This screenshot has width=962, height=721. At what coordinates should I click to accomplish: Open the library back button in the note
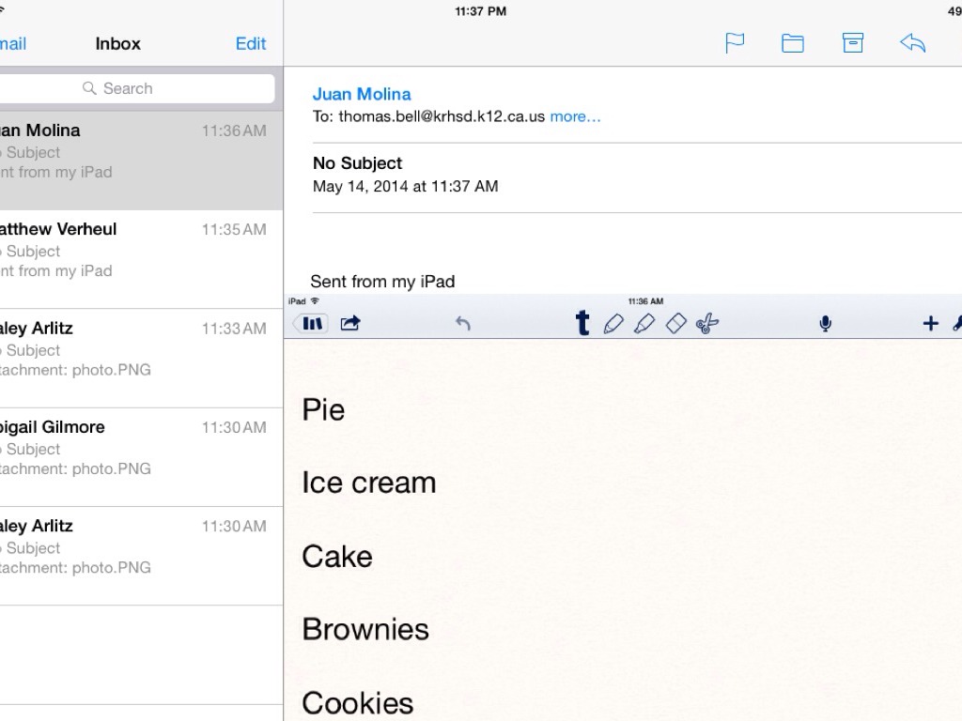pyautogui.click(x=311, y=324)
